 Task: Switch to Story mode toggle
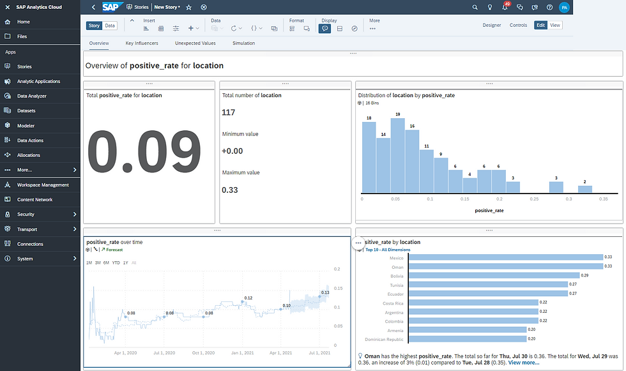pyautogui.click(x=95, y=26)
